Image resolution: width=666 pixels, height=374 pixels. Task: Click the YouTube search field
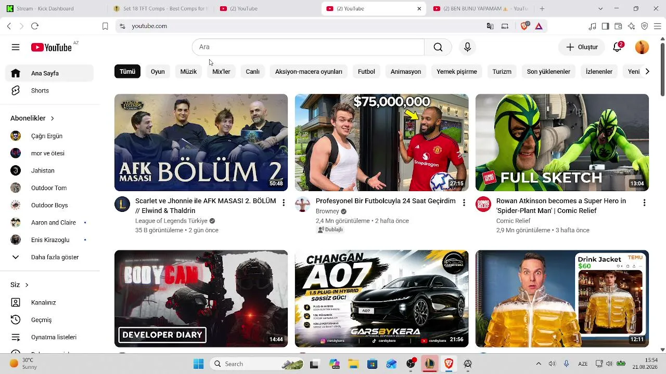click(x=308, y=47)
